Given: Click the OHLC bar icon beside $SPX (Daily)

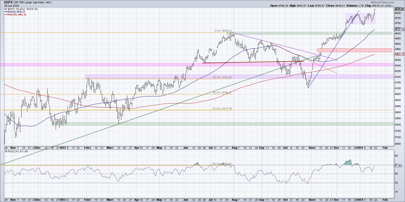Looking at the screenshot, I should coord(6,9).
